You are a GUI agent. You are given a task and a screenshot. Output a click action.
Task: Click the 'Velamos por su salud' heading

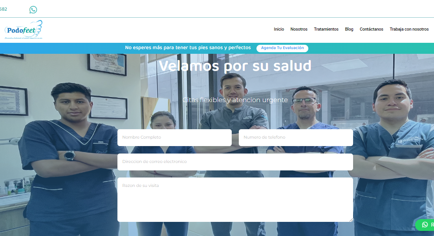click(x=235, y=66)
